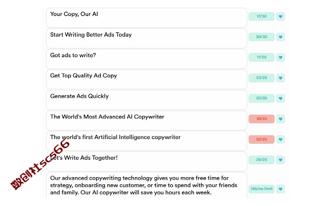Save 'Get Top Quality Ad Copy' with heart
This screenshot has width=331, height=206.
(280, 78)
